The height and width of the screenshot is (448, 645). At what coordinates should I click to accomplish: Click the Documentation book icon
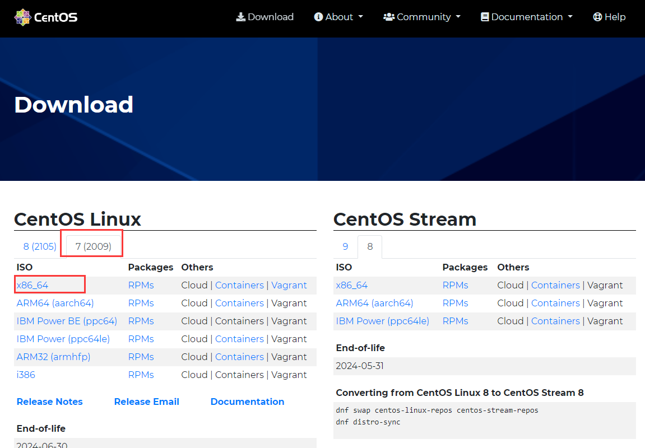(485, 17)
